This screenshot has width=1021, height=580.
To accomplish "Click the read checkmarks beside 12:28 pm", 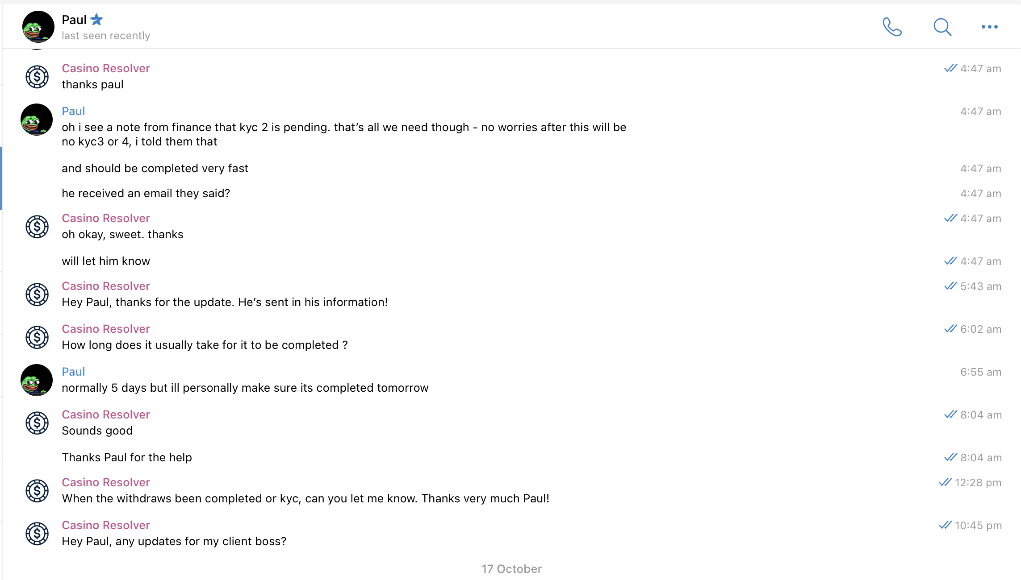I will click(x=945, y=482).
